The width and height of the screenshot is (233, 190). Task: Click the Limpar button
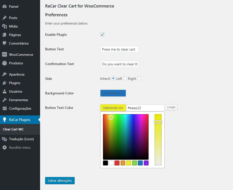[171, 107]
